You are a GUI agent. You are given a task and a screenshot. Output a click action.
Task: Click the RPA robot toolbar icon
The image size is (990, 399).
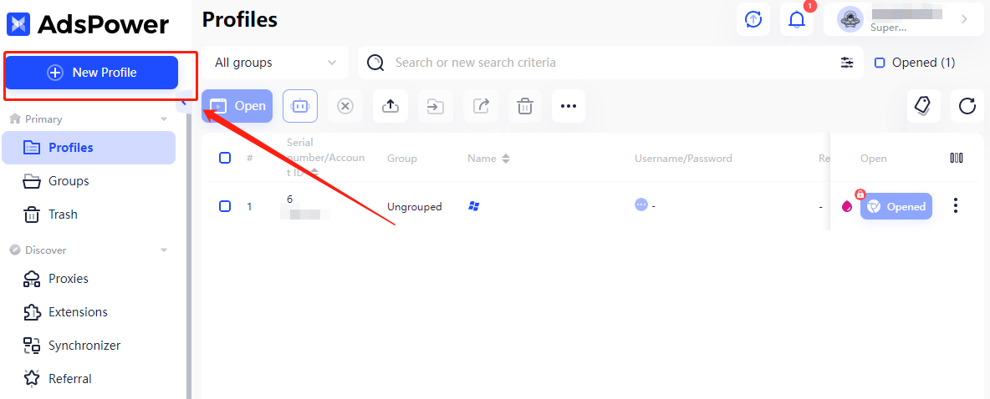click(300, 106)
